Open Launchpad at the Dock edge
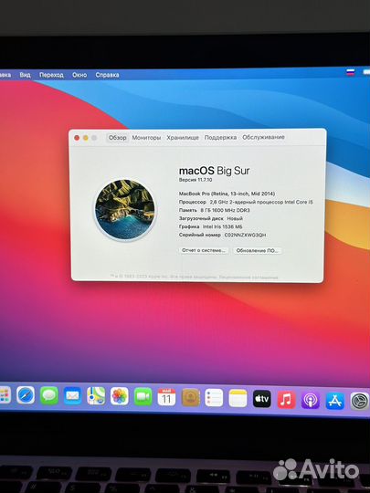This screenshot has height=493, width=370. click(5, 395)
